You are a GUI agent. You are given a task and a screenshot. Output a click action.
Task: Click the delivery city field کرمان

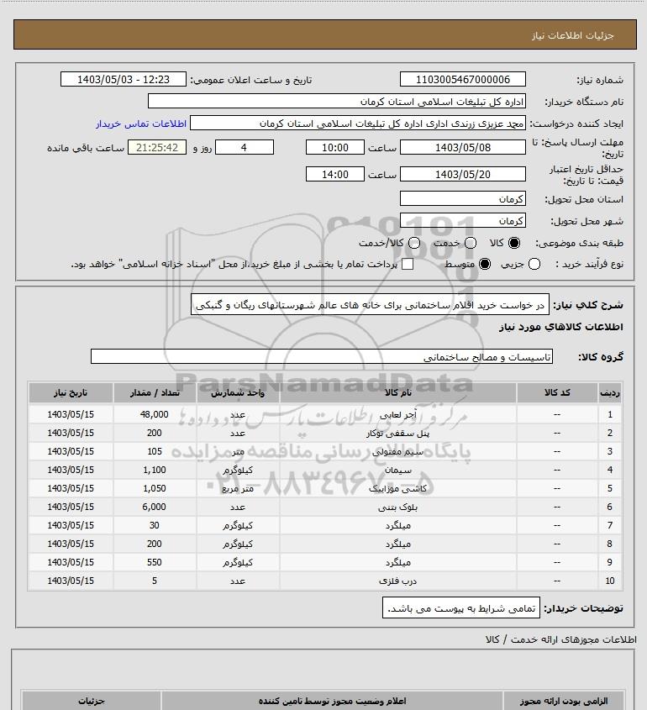(x=463, y=220)
